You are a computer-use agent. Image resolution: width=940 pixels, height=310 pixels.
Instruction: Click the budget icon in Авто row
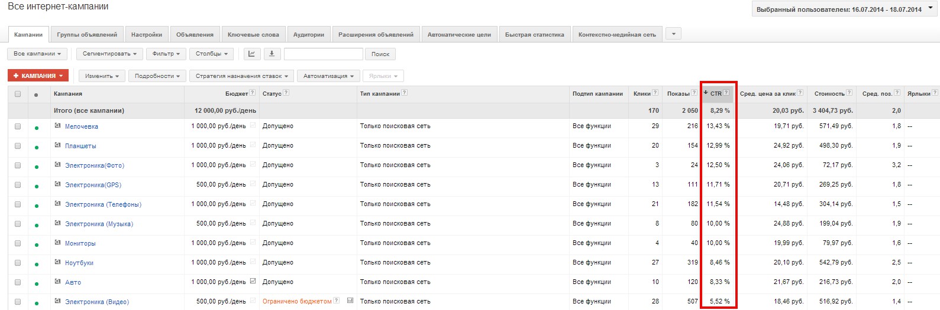click(x=253, y=281)
